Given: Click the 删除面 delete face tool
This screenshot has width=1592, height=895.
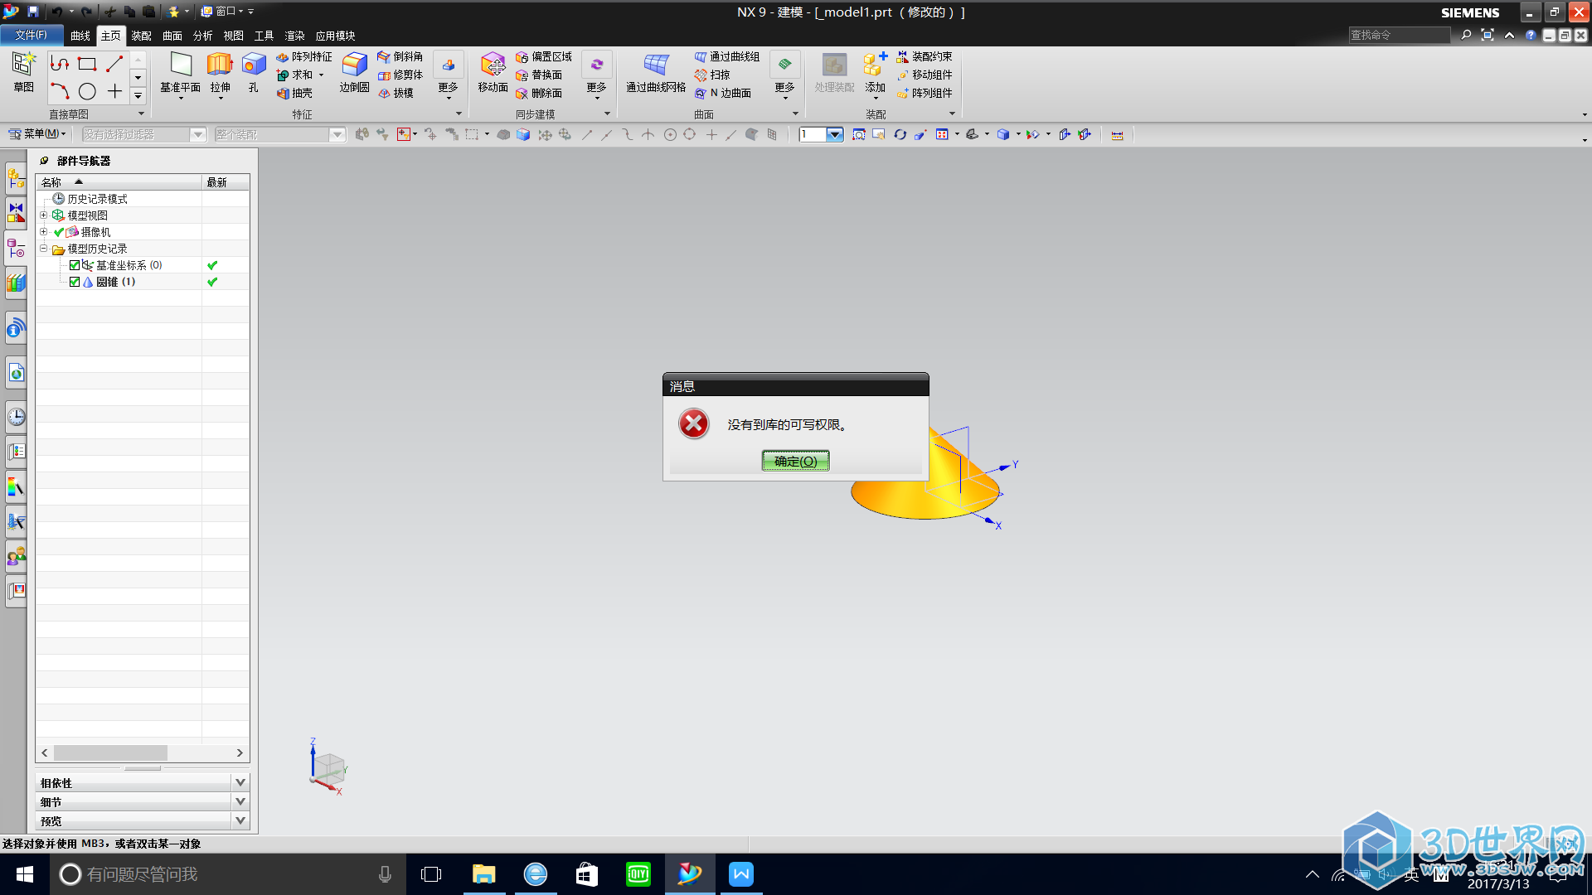Looking at the screenshot, I should click(x=539, y=93).
